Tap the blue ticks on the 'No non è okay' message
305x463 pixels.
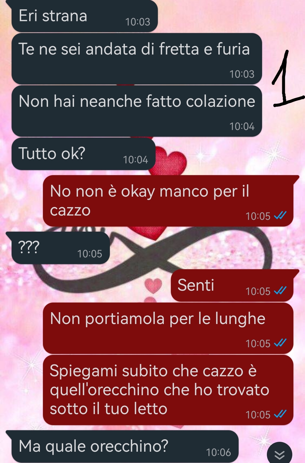(280, 216)
